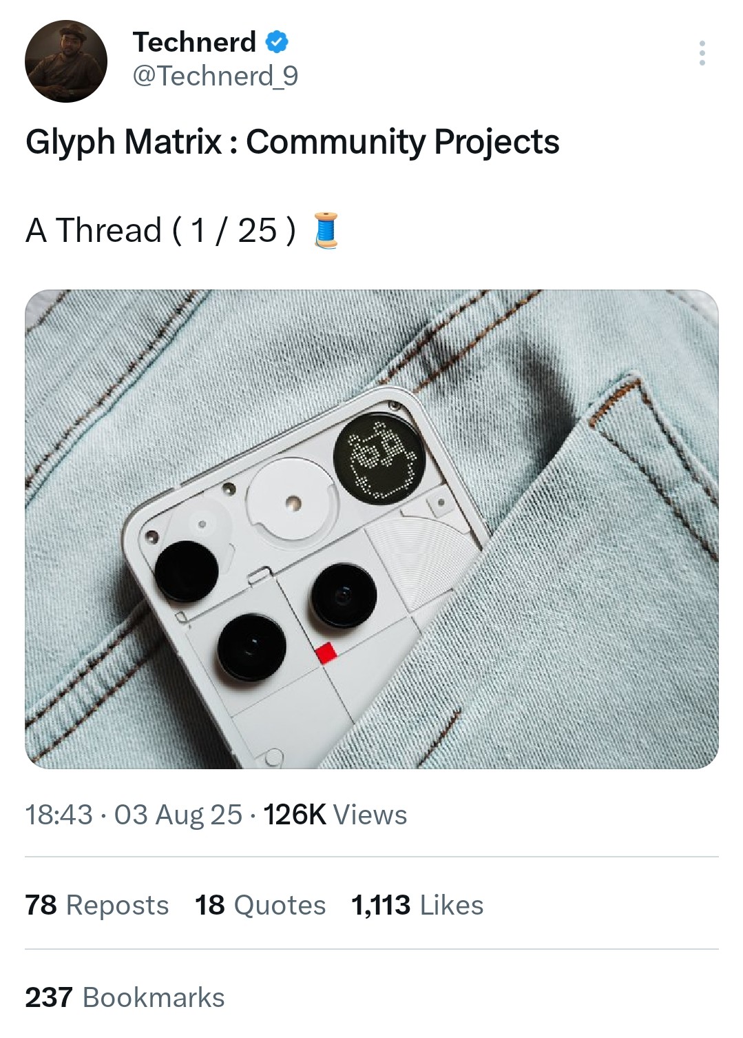Tap the 'A Thread (1 / 25)' line
Screen dimensions: 743x1038
(160, 230)
